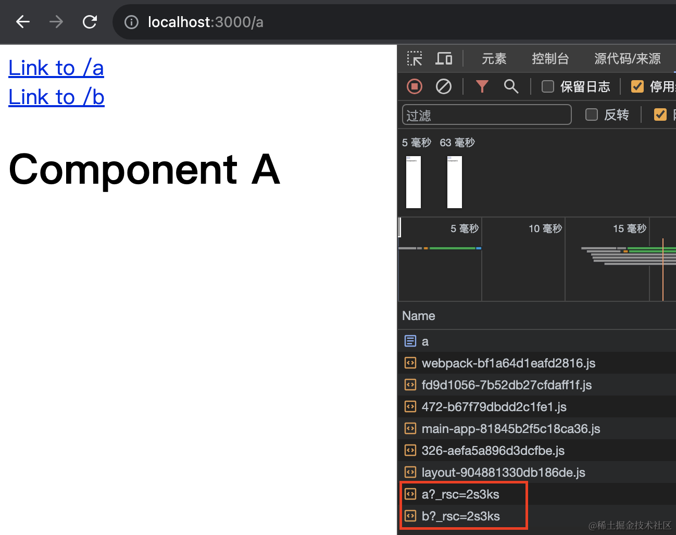676x535 pixels.
Task: Stop recording network log
Action: 415,86
